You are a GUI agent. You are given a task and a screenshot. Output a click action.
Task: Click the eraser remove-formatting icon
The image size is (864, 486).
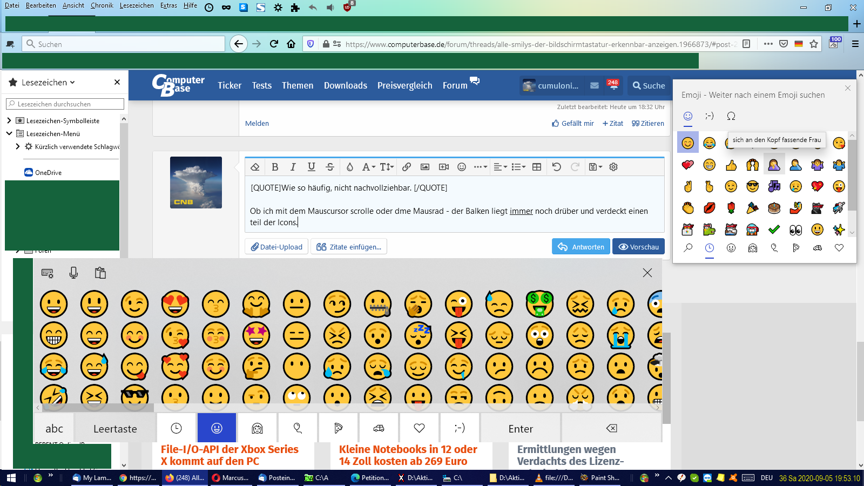(255, 167)
